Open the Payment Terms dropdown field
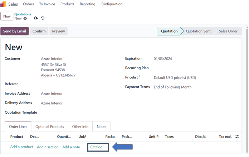The width and height of the screenshot is (249, 157). [x=172, y=87]
